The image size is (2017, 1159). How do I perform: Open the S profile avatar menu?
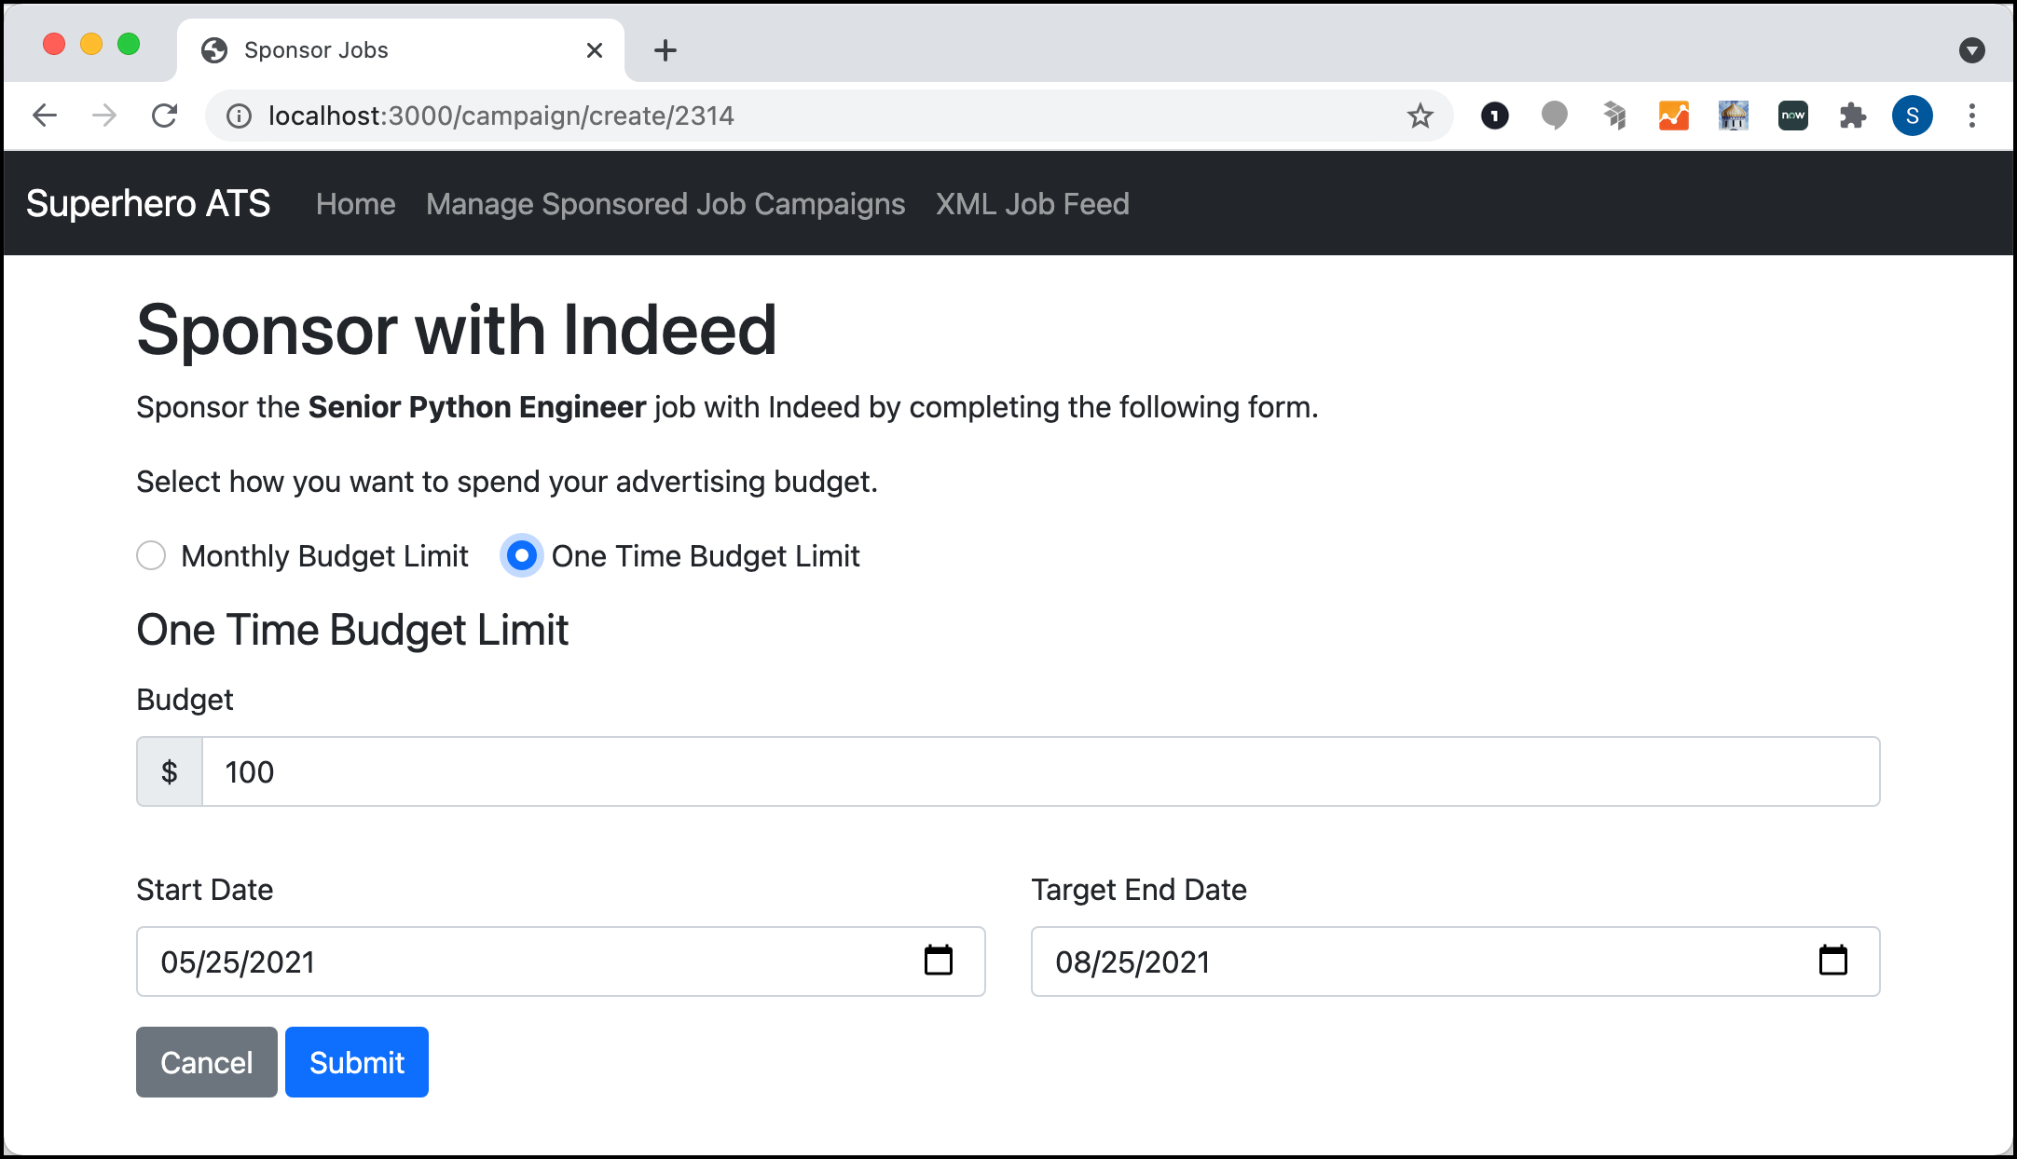click(1912, 116)
